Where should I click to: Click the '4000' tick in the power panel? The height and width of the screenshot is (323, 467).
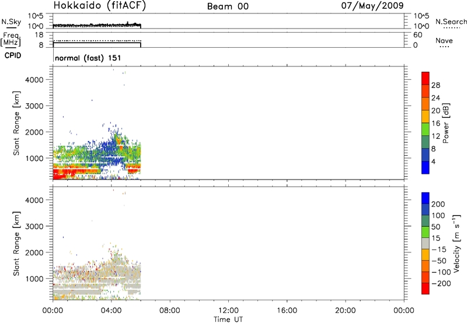[x=34, y=80]
